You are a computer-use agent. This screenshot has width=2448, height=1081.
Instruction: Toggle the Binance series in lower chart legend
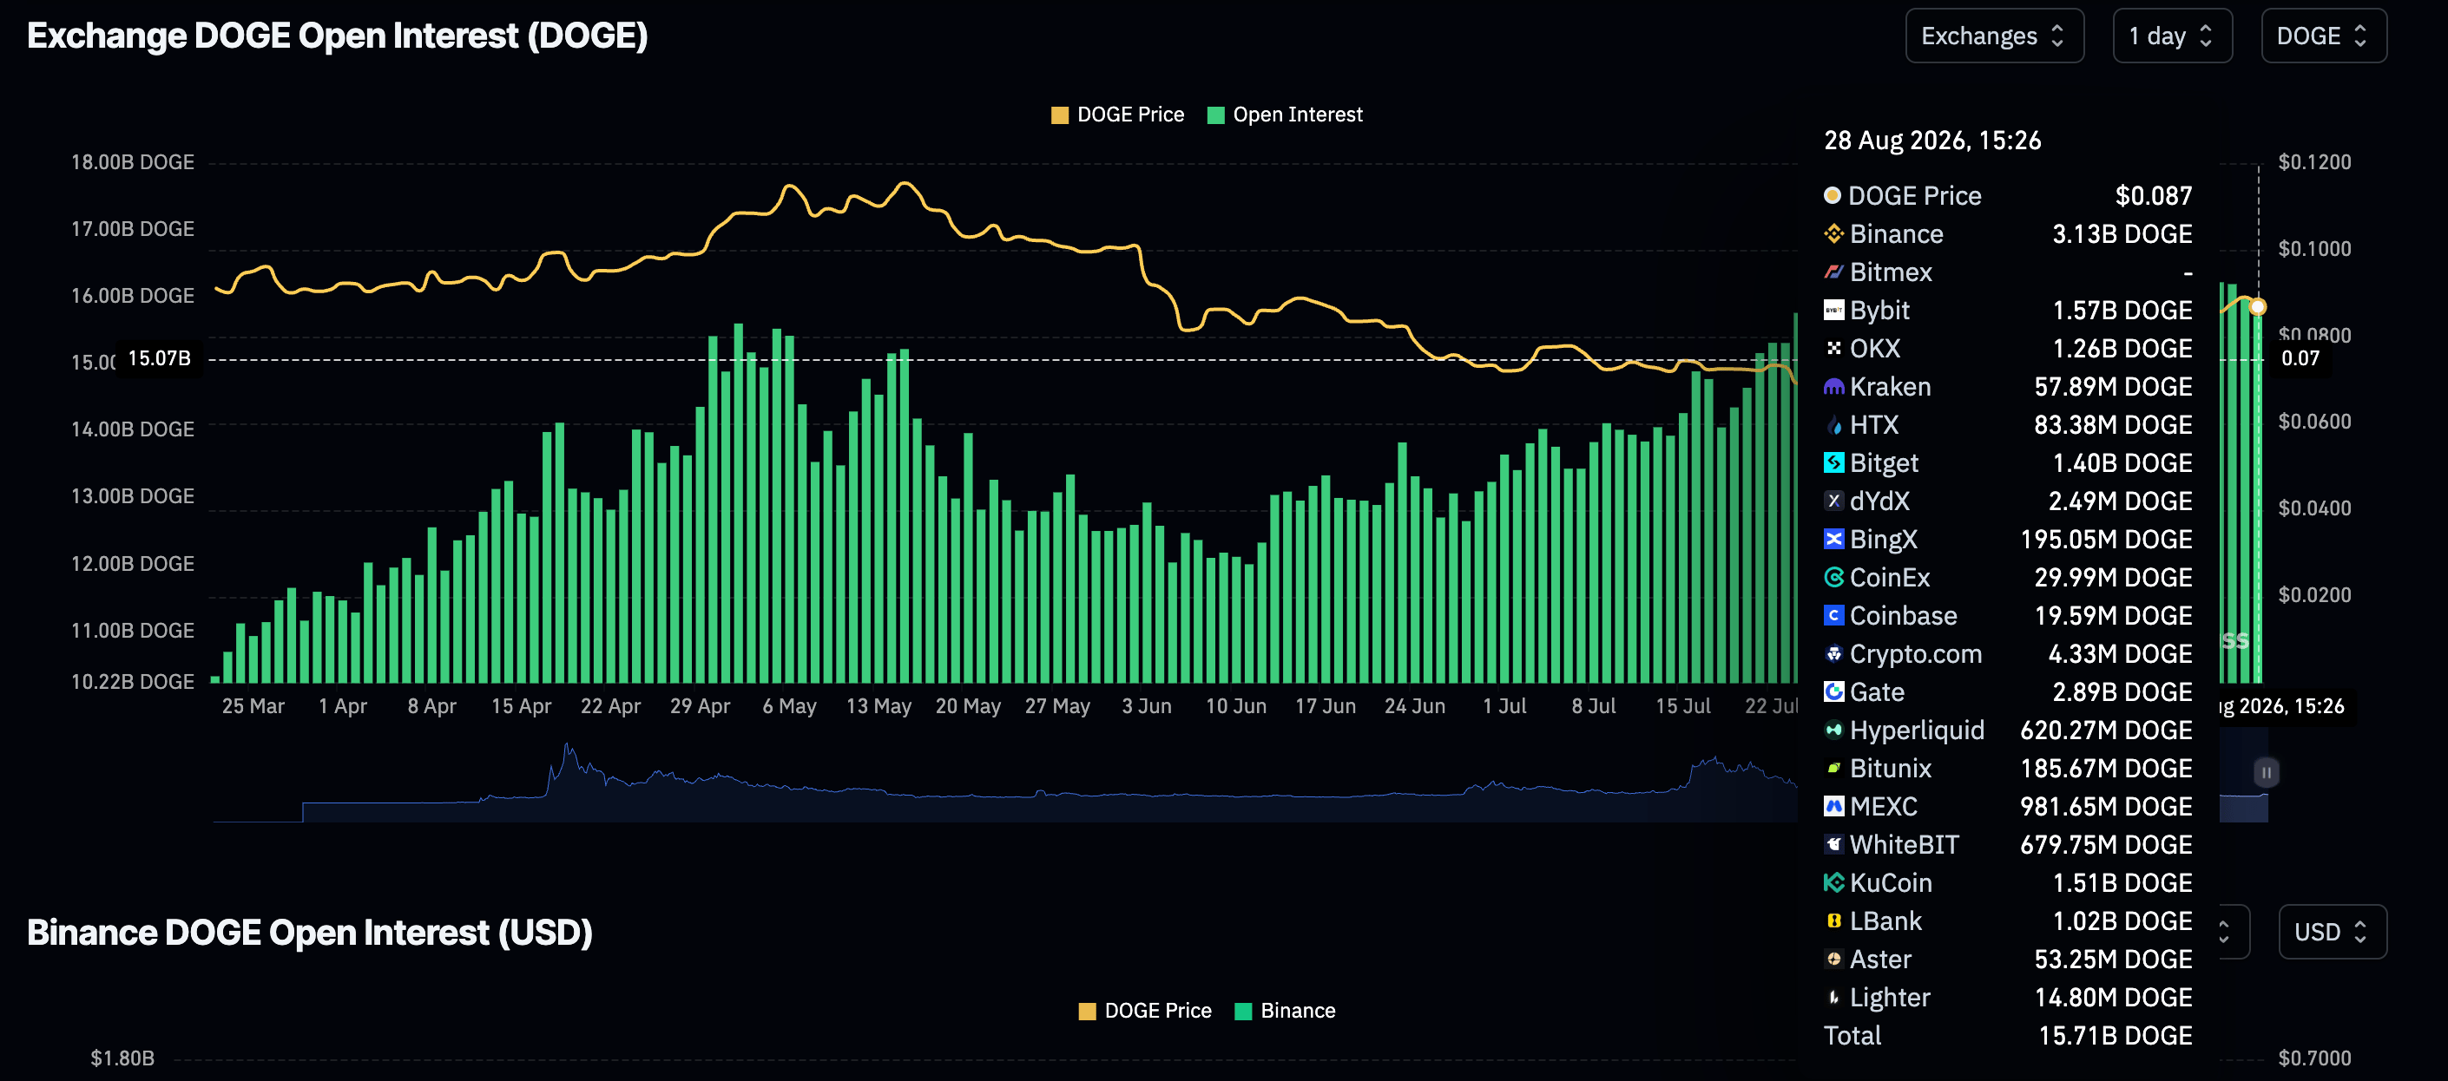1285,1011
